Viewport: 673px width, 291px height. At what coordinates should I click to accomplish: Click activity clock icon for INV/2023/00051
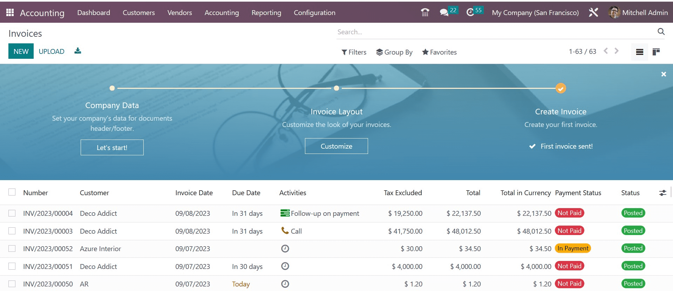click(285, 266)
